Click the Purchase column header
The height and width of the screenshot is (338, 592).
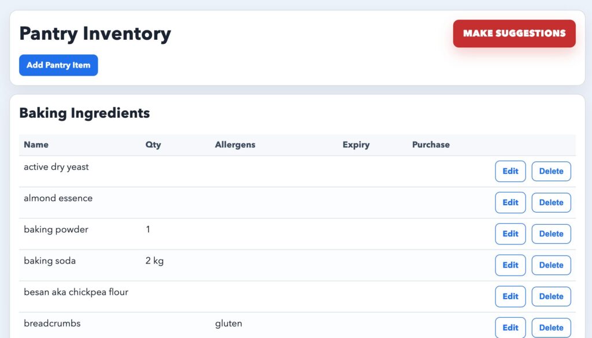click(430, 144)
